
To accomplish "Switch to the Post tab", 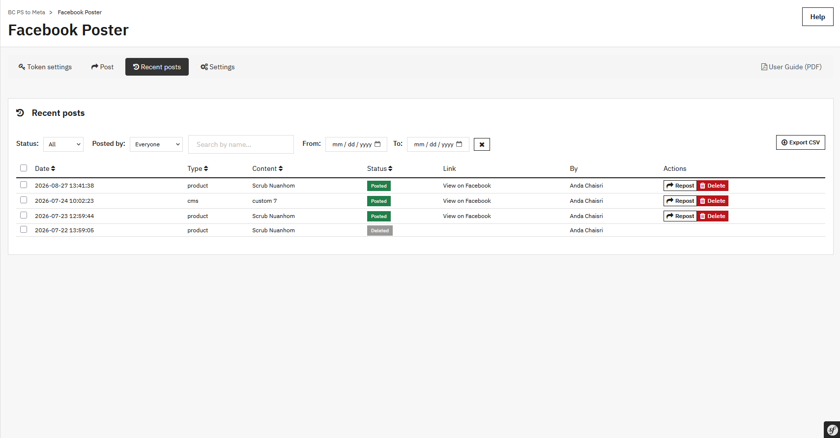I will pos(102,67).
